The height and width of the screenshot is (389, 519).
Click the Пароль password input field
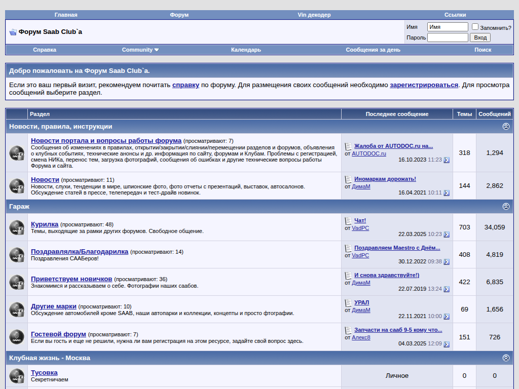click(x=448, y=37)
